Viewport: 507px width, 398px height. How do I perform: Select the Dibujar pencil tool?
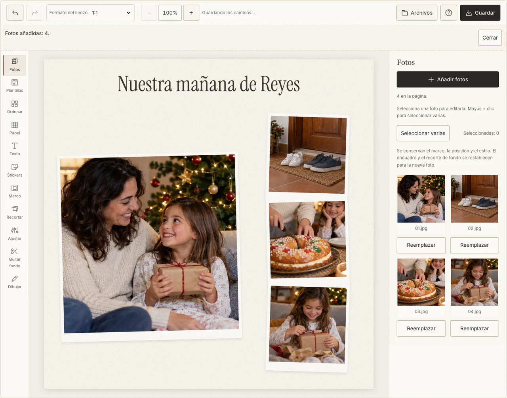click(x=15, y=282)
